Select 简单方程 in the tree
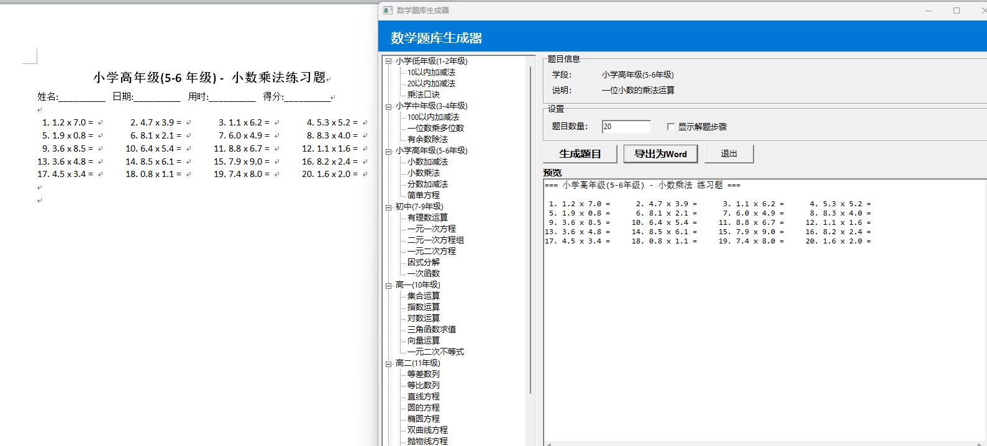Viewport: 987px width, 446px height. [423, 196]
